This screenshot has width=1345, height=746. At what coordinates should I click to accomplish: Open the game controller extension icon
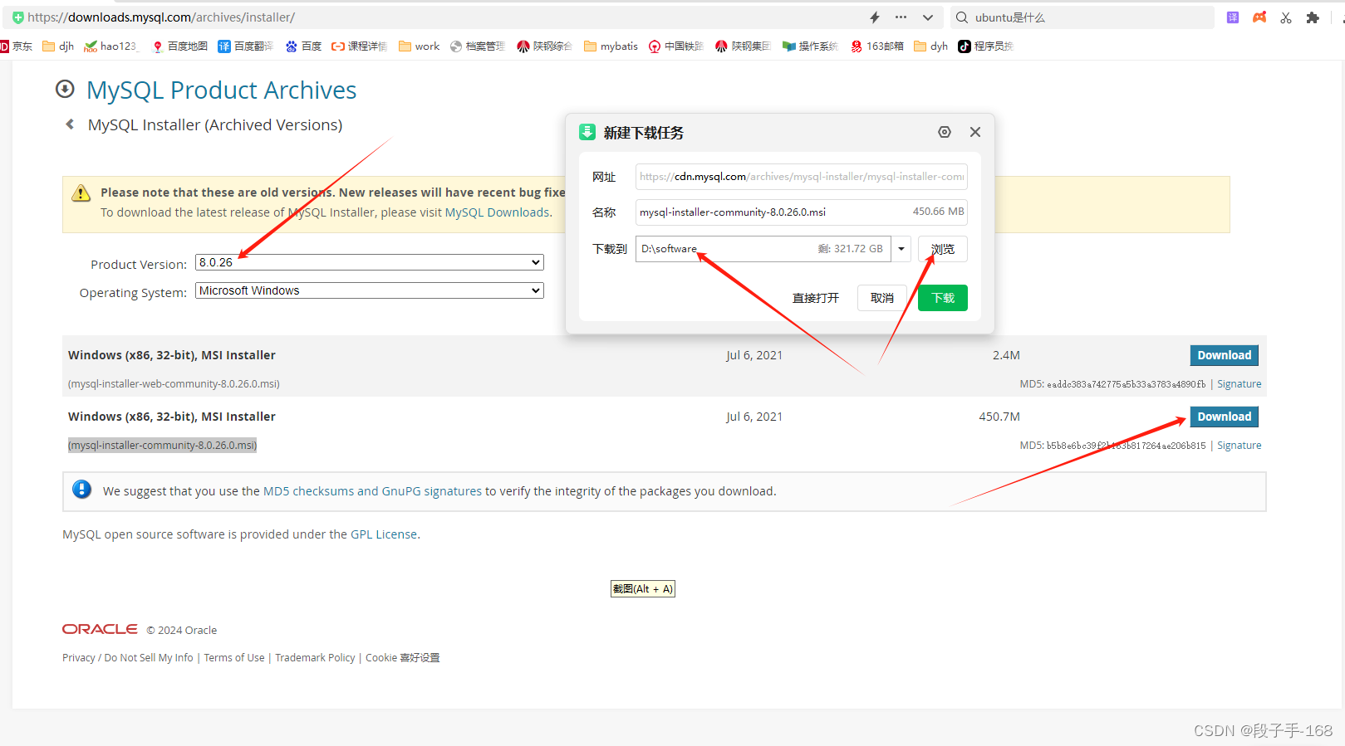click(x=1259, y=17)
